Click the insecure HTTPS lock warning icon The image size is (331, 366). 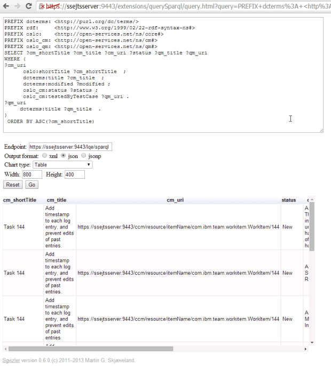[x=42, y=6]
